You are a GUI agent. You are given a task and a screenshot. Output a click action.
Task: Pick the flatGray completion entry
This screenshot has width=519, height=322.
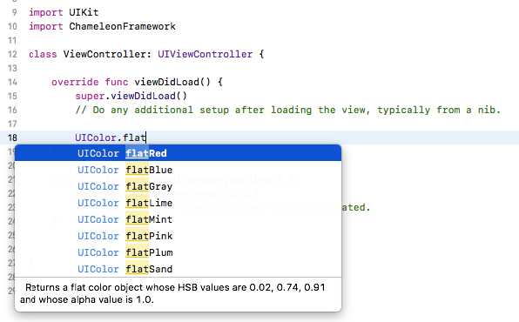point(178,186)
